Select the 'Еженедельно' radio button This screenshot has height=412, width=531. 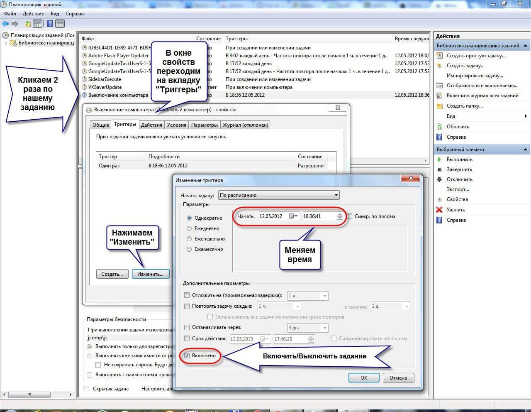(x=189, y=239)
